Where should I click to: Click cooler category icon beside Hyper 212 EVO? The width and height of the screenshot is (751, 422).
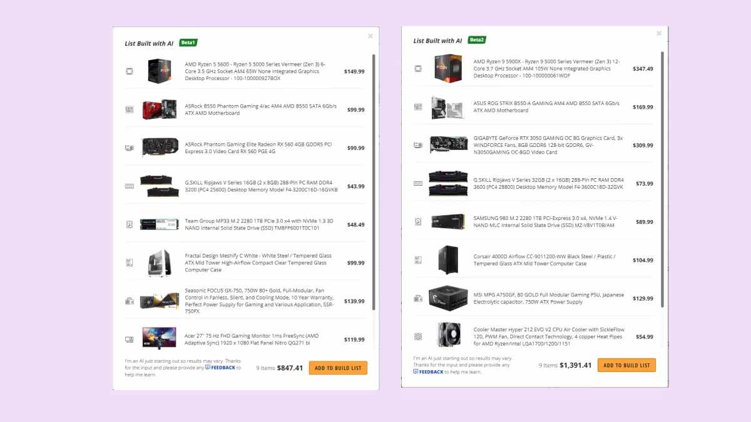click(418, 336)
